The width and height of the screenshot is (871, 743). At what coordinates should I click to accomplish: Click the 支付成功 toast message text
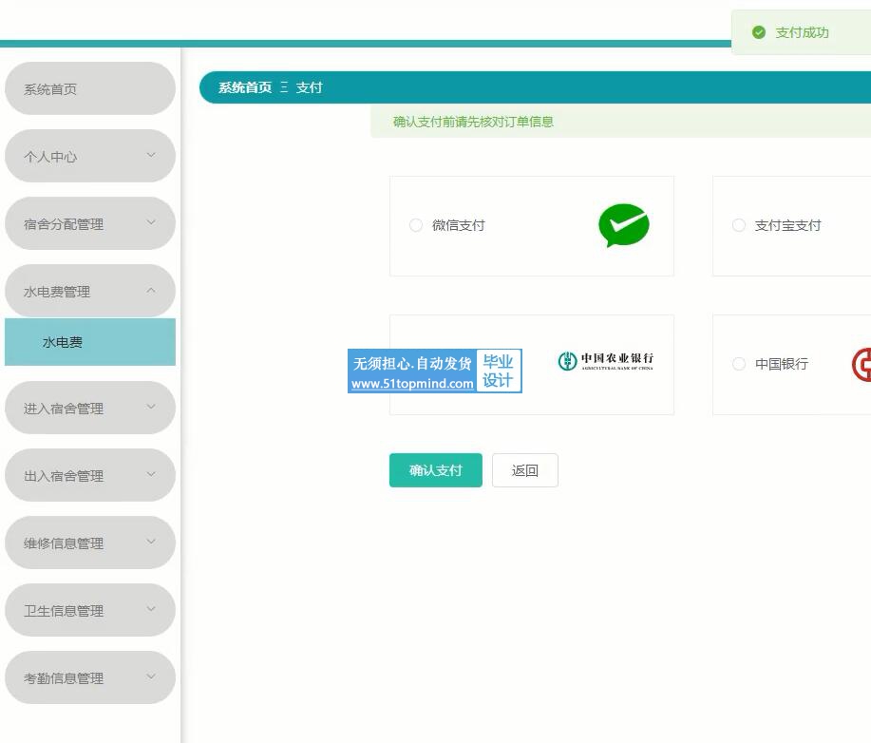[802, 32]
